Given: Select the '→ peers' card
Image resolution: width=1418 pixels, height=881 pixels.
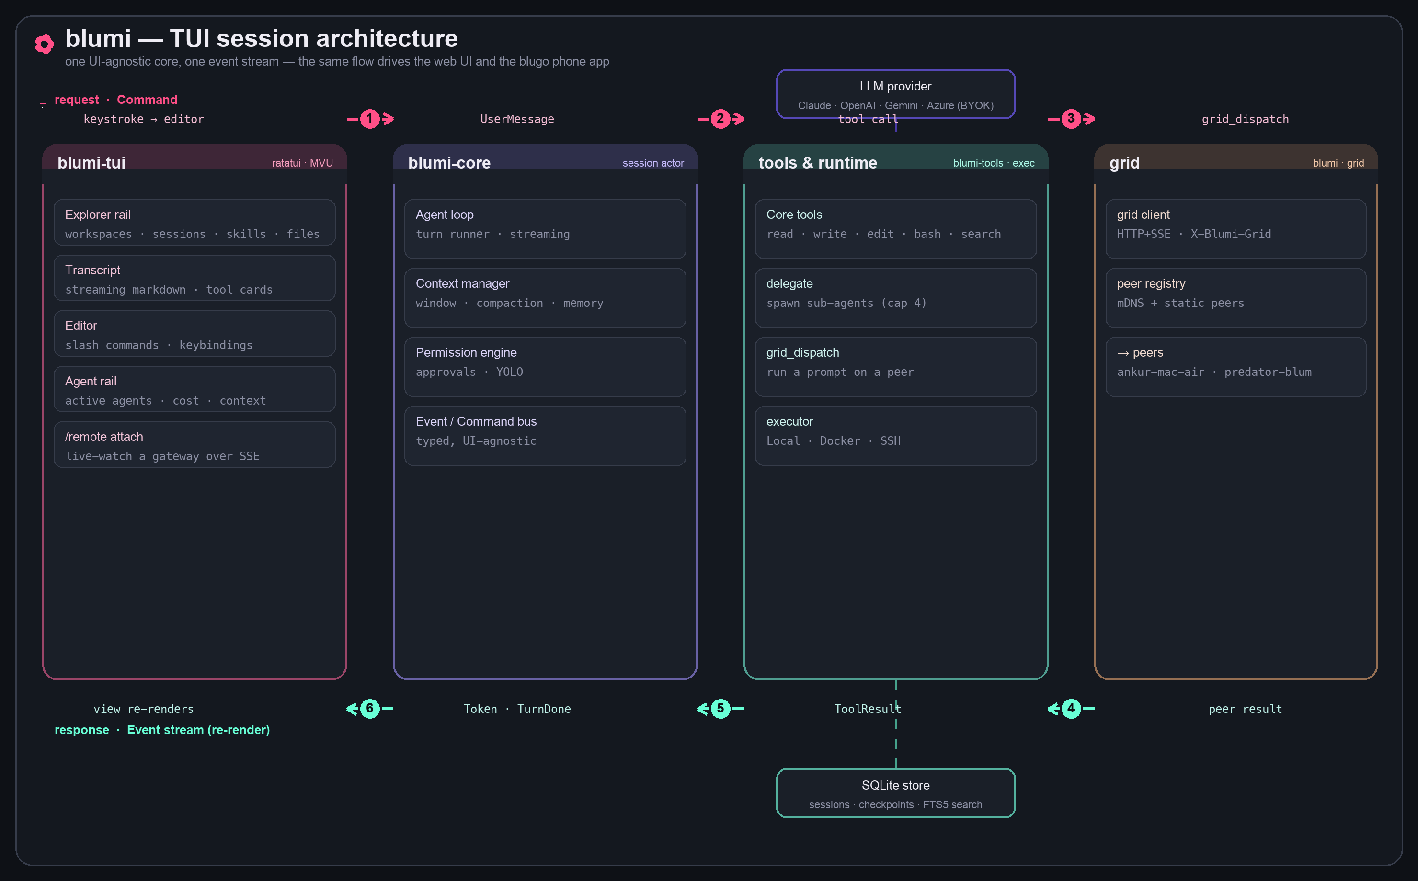Looking at the screenshot, I should coord(1235,367).
